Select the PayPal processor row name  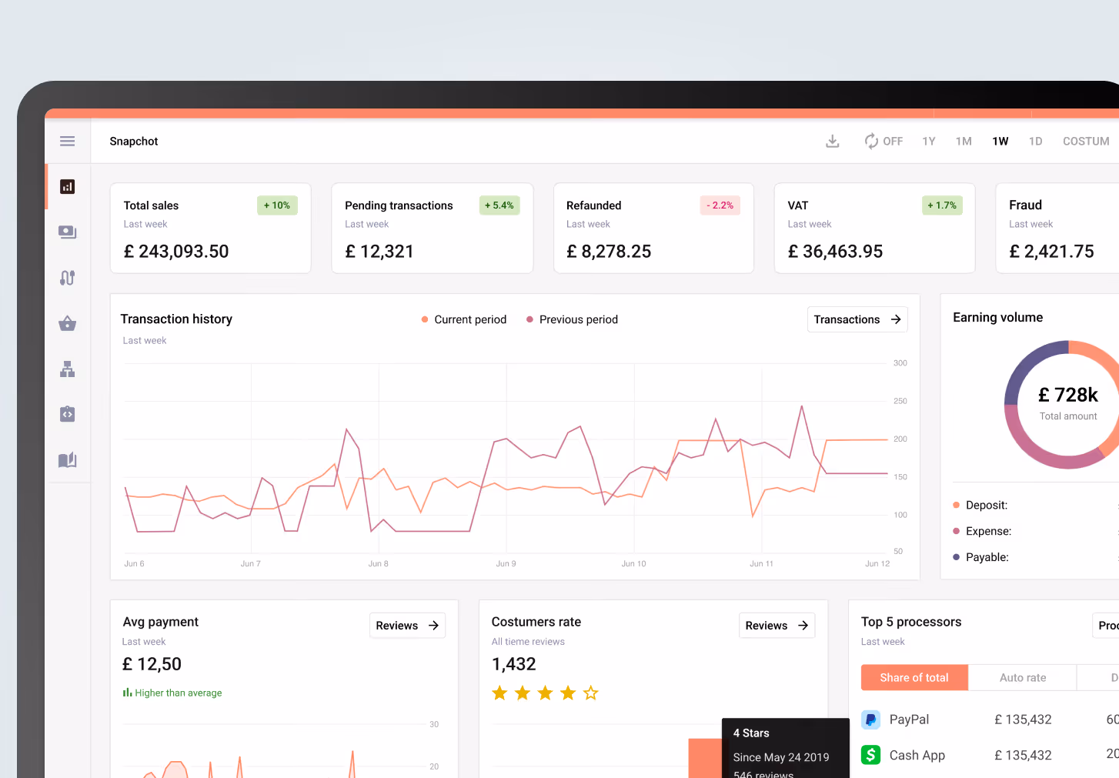click(x=909, y=720)
